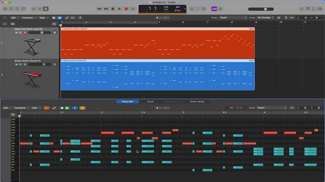Show automation in Piano Roll toolbar
The image size is (325, 182).
[54, 108]
